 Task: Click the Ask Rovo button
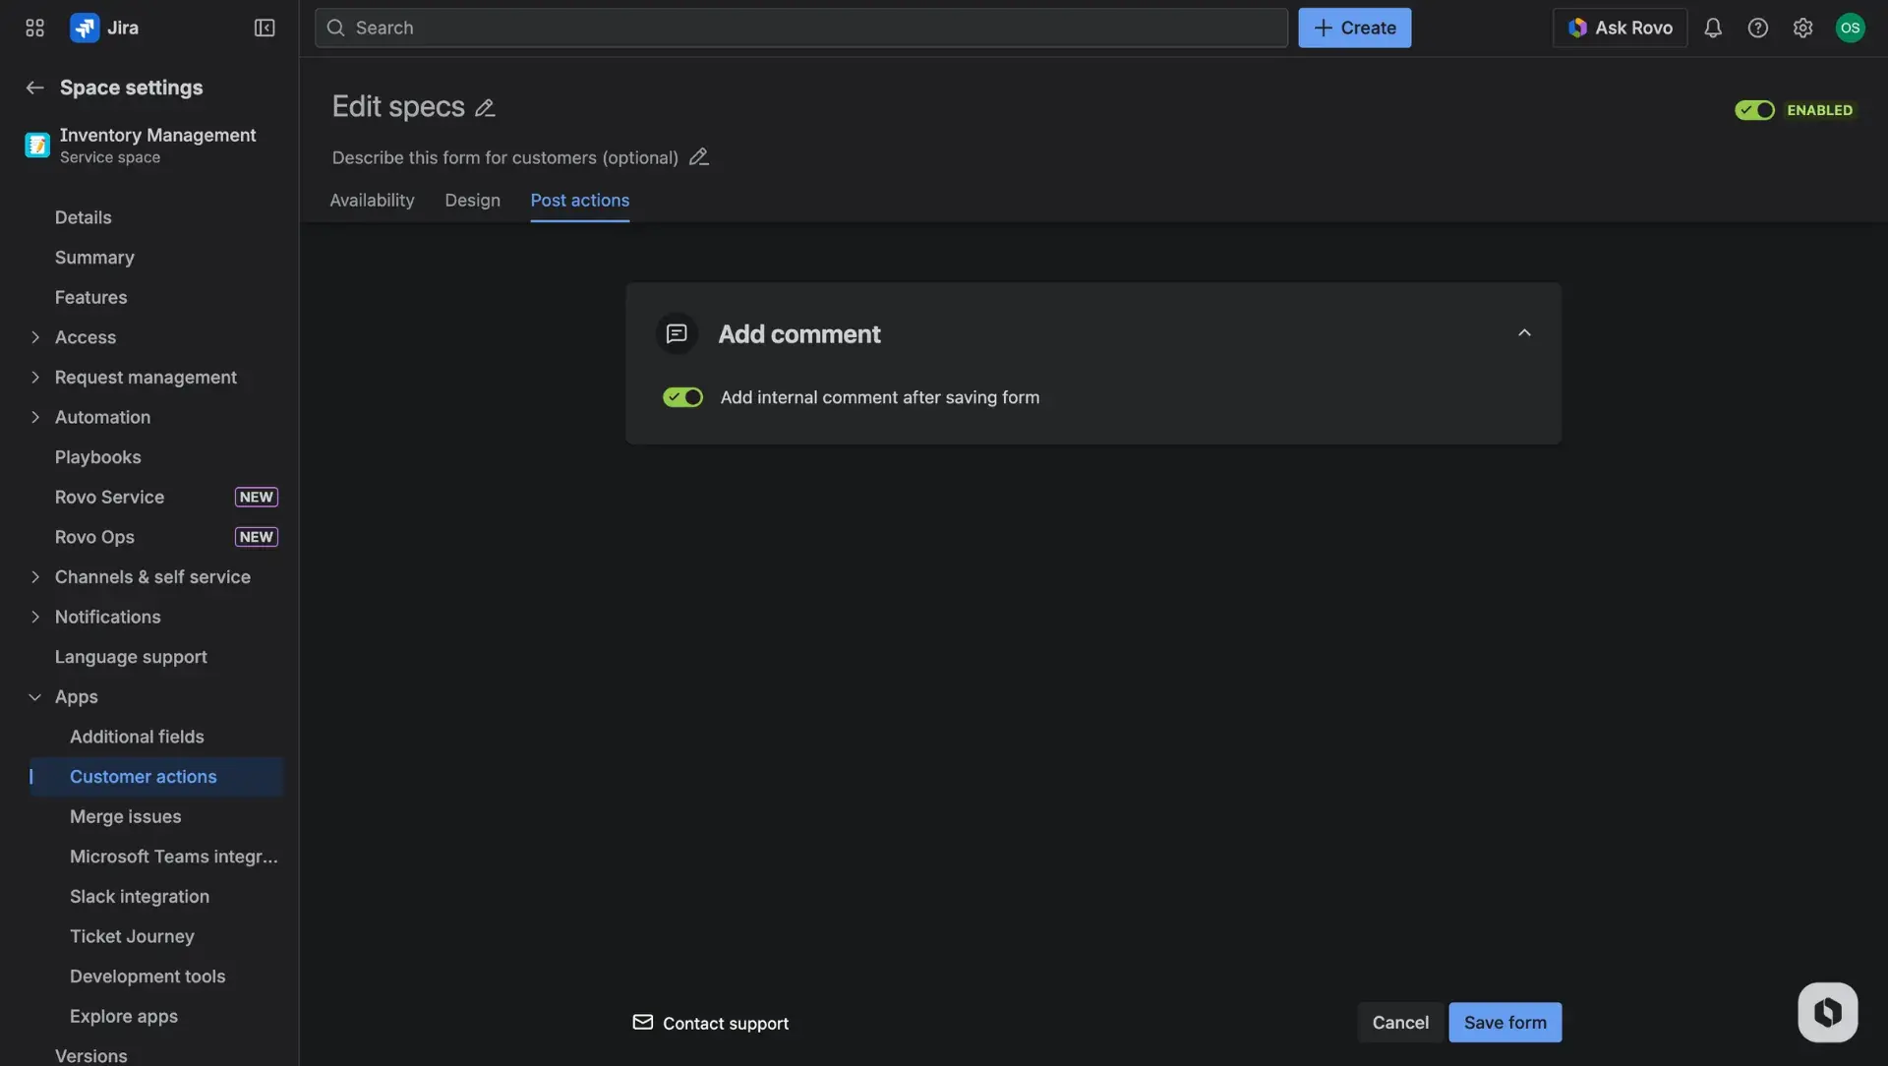click(x=1619, y=28)
